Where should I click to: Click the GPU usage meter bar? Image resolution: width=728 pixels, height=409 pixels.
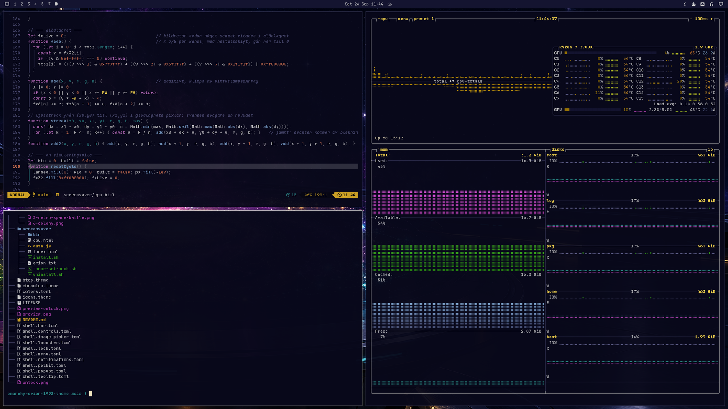tap(592, 110)
